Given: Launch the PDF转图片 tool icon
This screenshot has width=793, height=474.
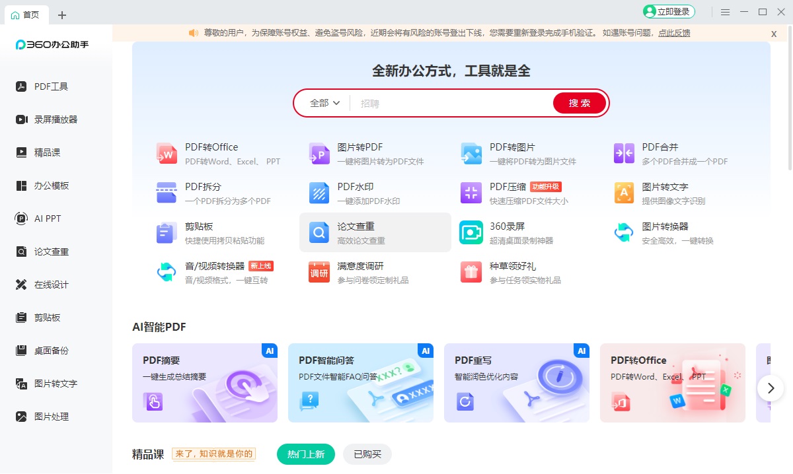Looking at the screenshot, I should [x=471, y=153].
